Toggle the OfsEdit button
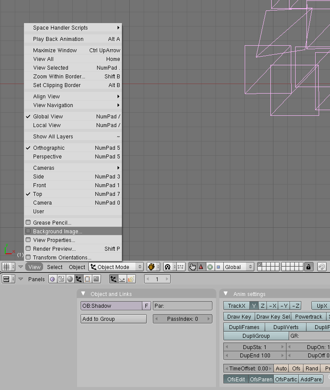This screenshot has width=330, height=390. click(x=236, y=379)
